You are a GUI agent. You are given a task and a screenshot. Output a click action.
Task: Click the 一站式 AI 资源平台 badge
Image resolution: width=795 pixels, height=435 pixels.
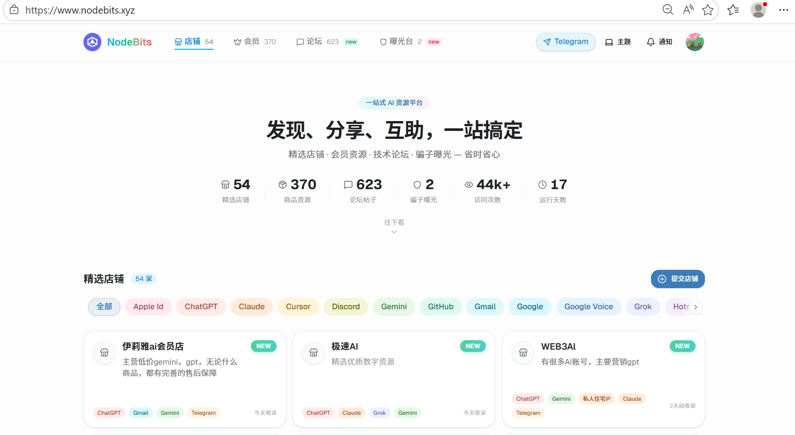394,103
